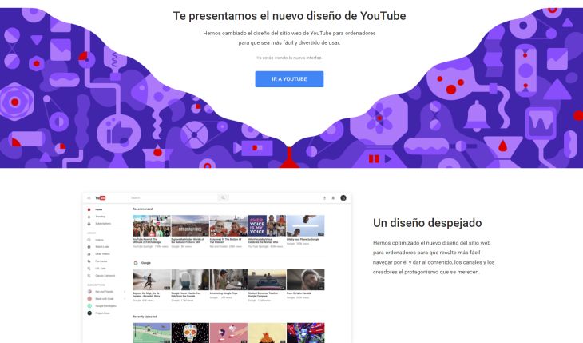Click the Ya estás viendo la nueva interfaz text
583x343 pixels.
[289, 58]
